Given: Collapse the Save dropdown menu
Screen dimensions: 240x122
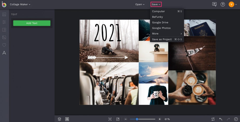Looking at the screenshot, I should coord(156,4).
